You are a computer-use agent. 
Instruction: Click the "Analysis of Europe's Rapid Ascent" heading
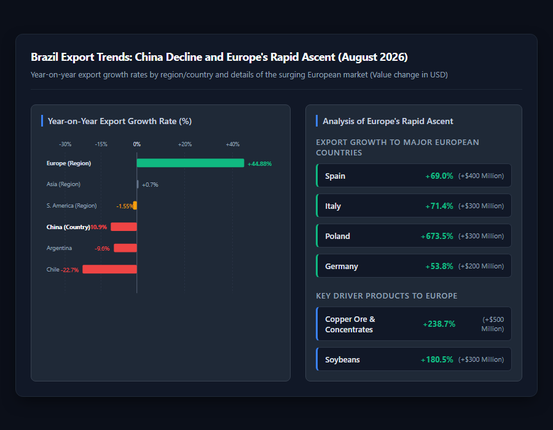[388, 121]
